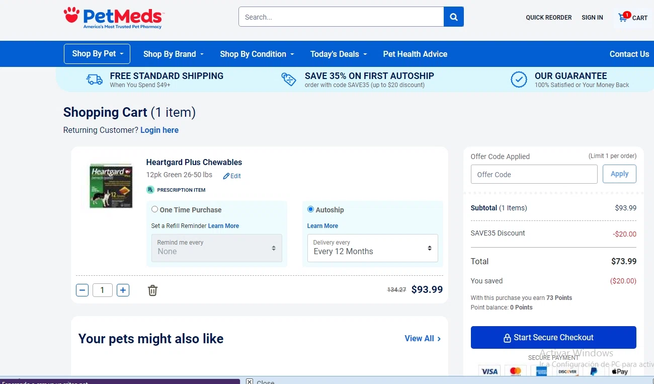Screen dimensions: 654x384
Task: Open Today's Deals menu
Action: tap(338, 54)
